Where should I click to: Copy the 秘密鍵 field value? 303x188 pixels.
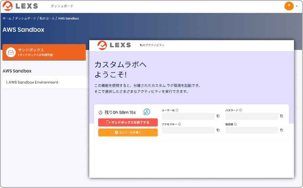[x=282, y=130]
